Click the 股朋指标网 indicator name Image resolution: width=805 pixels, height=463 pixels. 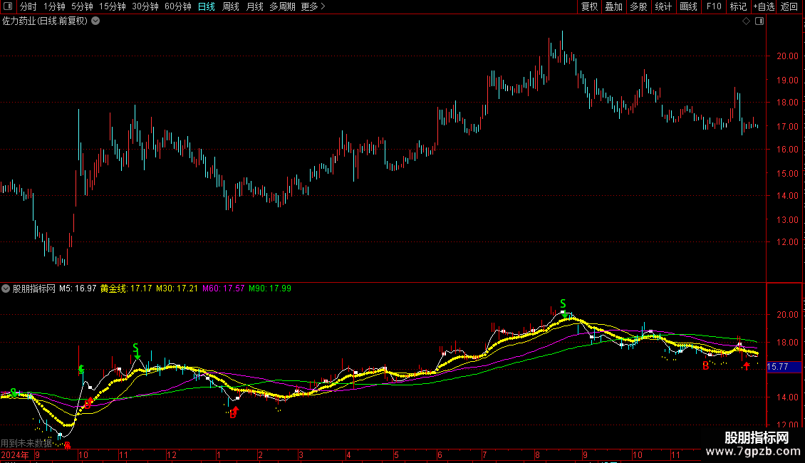pyautogui.click(x=34, y=288)
